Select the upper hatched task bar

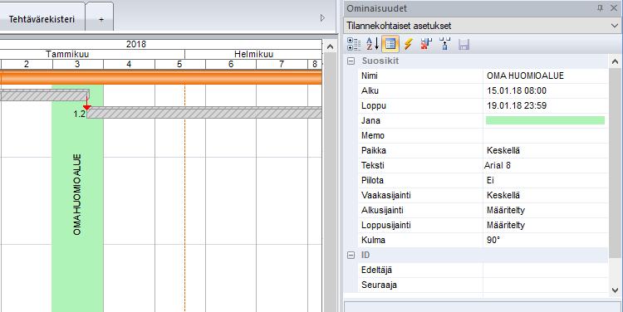[x=45, y=95]
